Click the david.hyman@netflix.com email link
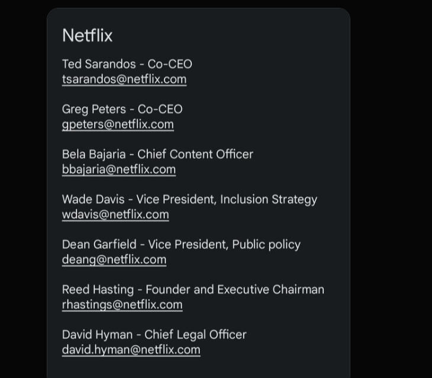Screen dimensions: 432x378 pyautogui.click(x=131, y=350)
